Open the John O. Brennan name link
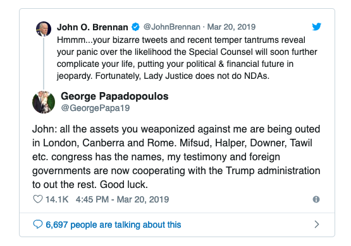 point(92,27)
